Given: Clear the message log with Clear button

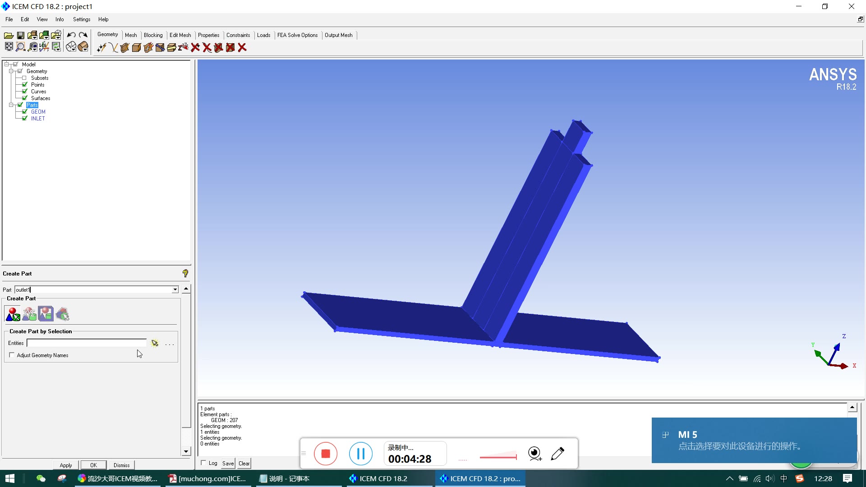Looking at the screenshot, I should [x=244, y=463].
